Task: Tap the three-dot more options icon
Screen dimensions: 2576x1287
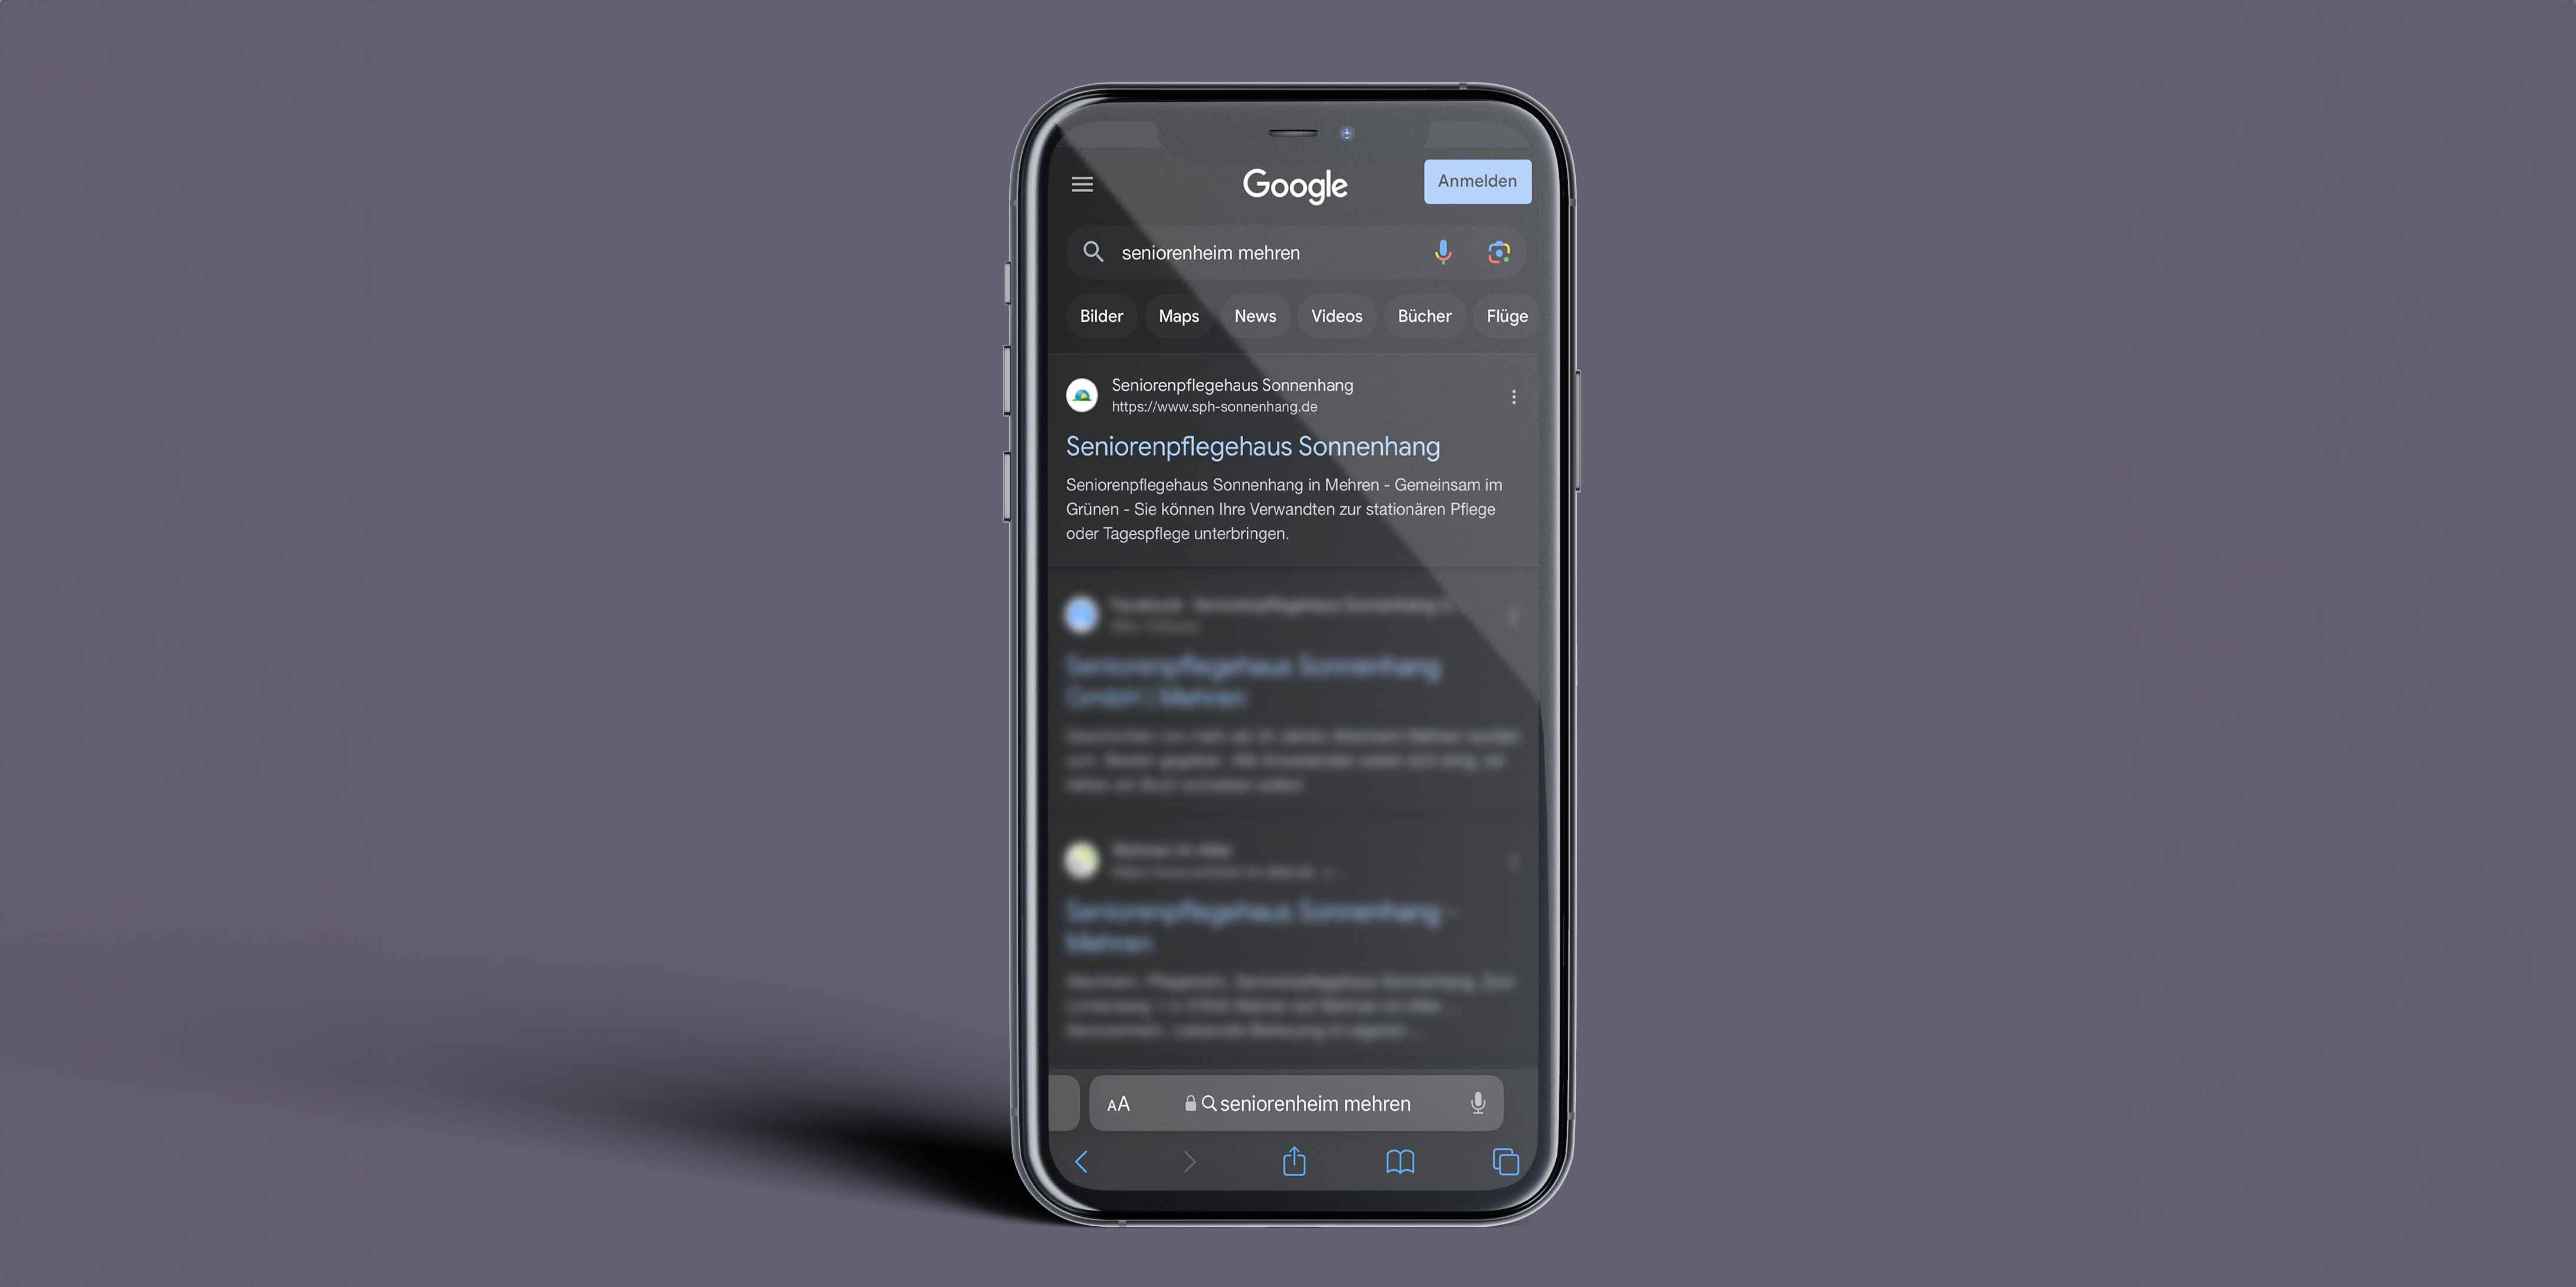Action: point(1513,395)
